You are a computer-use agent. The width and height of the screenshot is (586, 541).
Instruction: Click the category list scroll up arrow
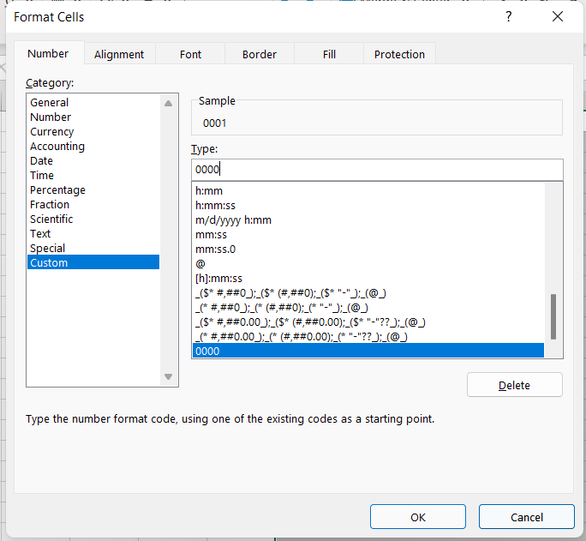point(168,104)
